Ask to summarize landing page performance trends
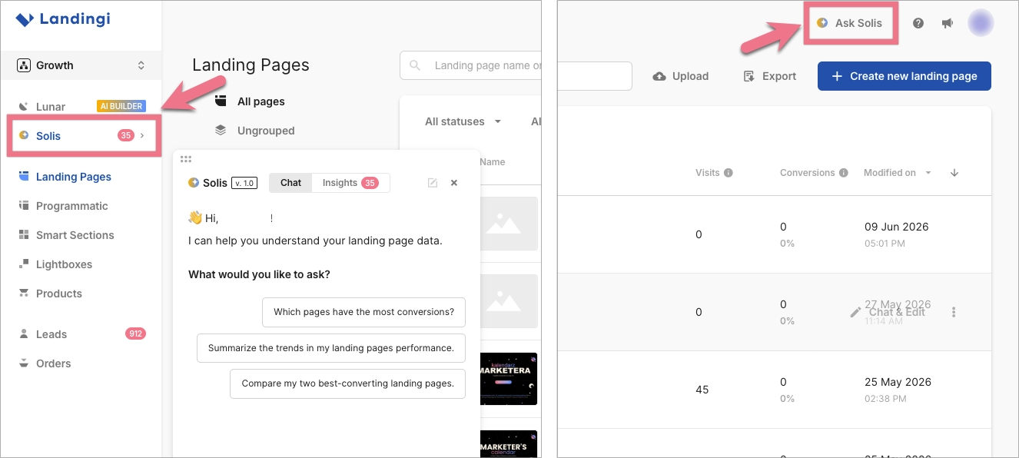Viewport: 1019px width, 458px height. click(331, 348)
